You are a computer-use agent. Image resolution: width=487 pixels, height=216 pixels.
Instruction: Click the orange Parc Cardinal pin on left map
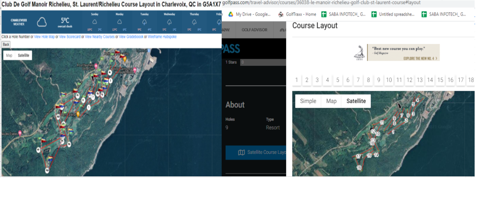coord(78,115)
